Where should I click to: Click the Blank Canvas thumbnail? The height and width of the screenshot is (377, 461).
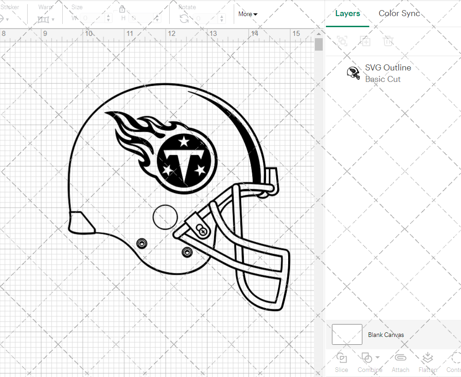pyautogui.click(x=347, y=335)
